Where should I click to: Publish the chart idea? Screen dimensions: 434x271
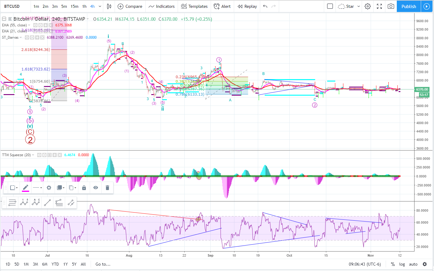click(x=408, y=6)
